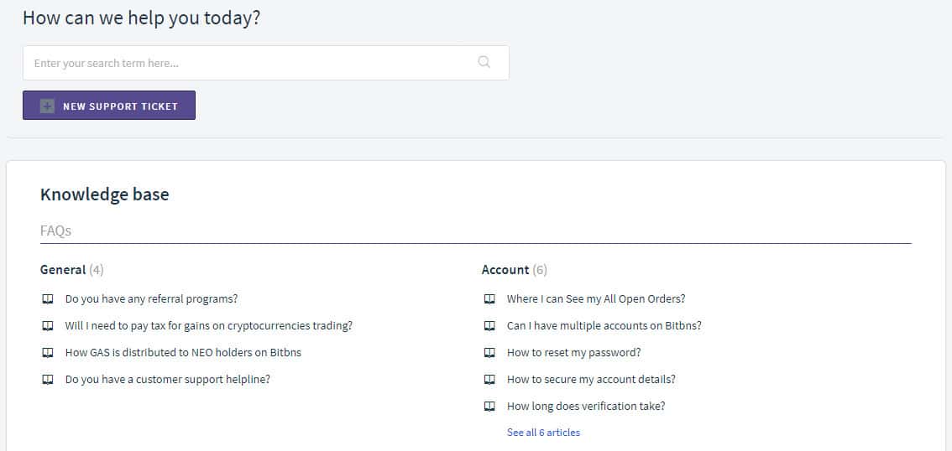Click the search magnifier icon

(x=484, y=62)
